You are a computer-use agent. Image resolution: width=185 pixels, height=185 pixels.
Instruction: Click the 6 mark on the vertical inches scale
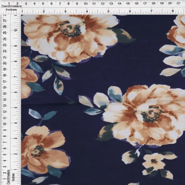tap(16, 92)
